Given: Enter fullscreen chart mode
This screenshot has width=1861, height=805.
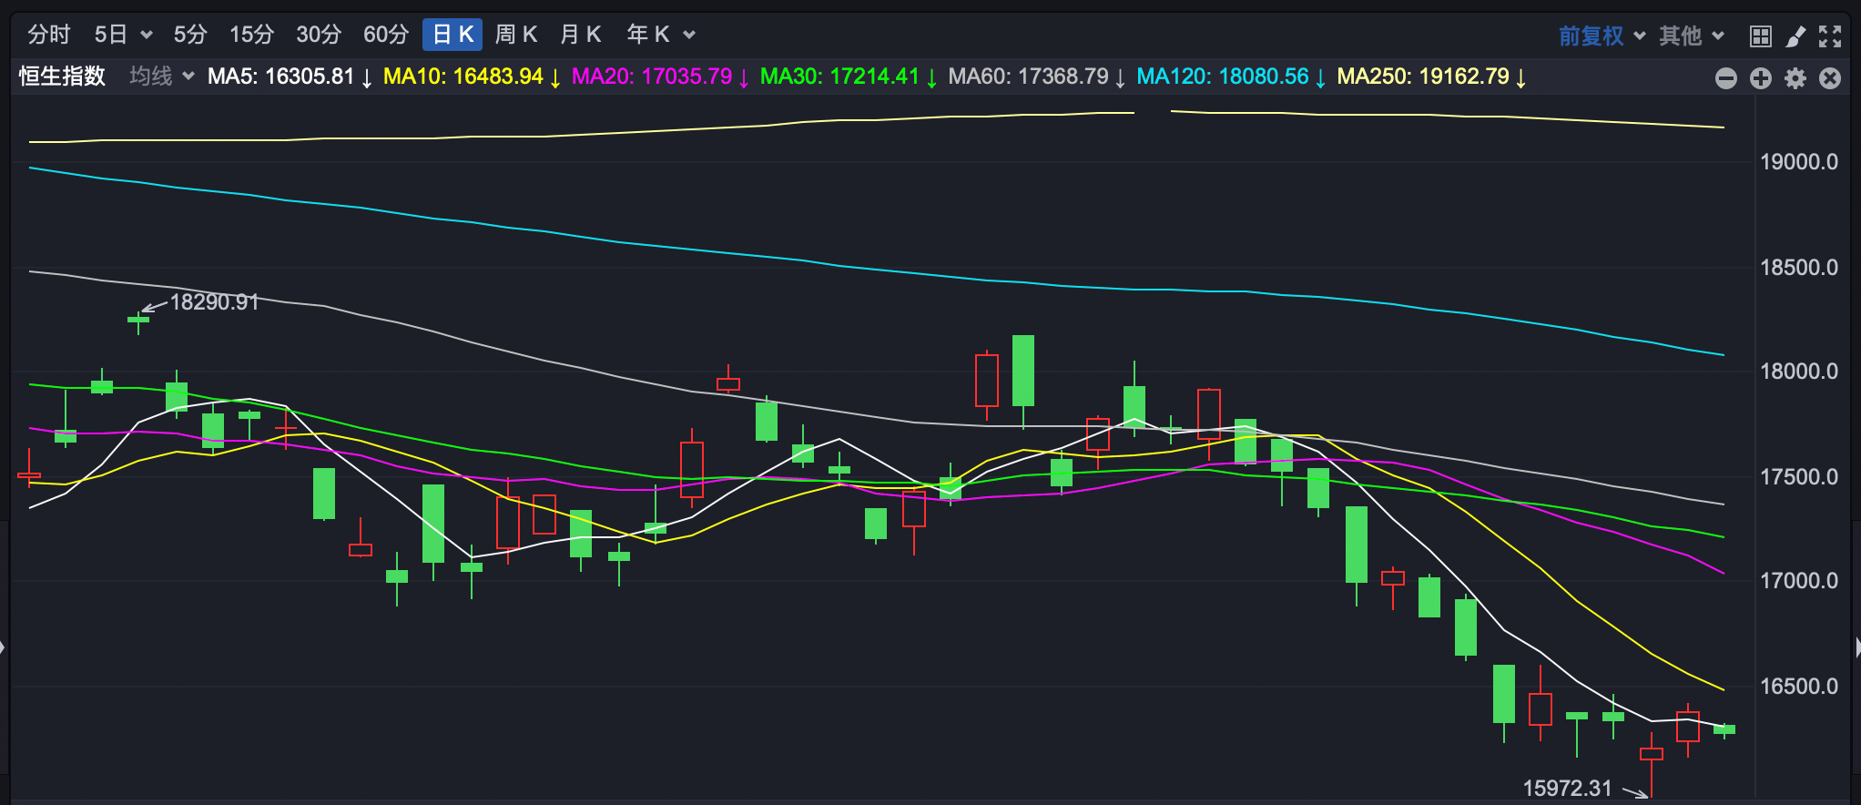Looking at the screenshot, I should (x=1830, y=36).
